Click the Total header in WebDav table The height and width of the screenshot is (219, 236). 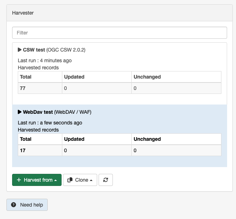(26, 139)
